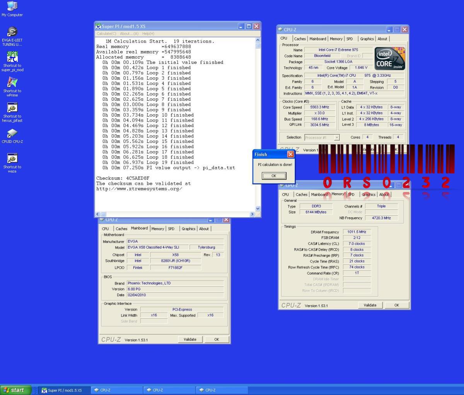Expand Processor #1 selection dropdown
The height and width of the screenshot is (395, 464).
337,137
